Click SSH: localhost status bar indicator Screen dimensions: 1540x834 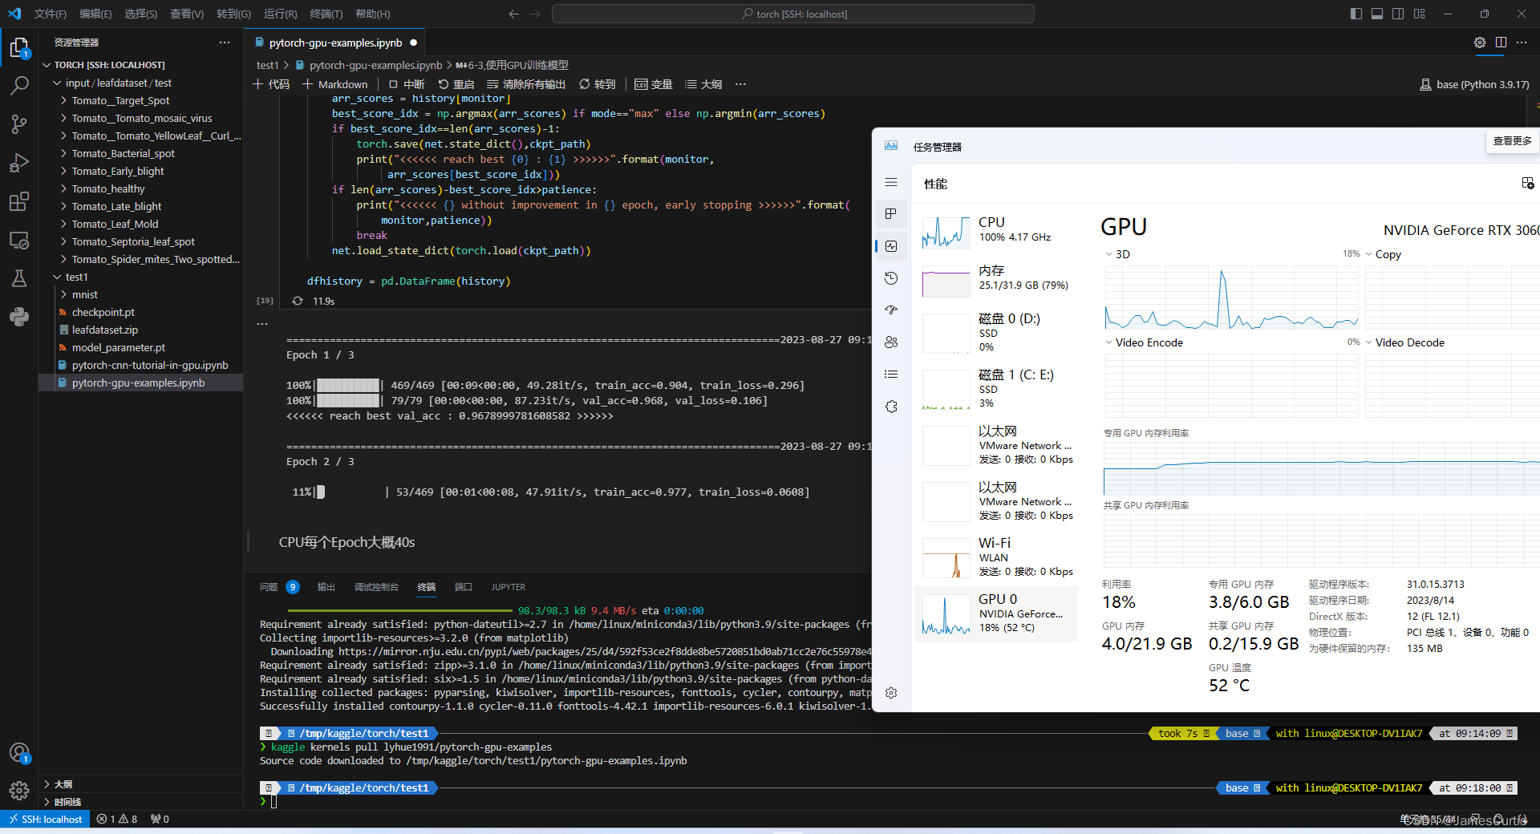46,819
